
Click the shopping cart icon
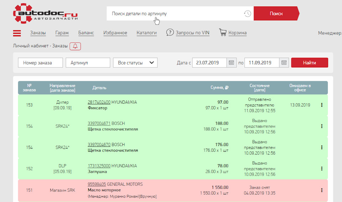click(223, 32)
